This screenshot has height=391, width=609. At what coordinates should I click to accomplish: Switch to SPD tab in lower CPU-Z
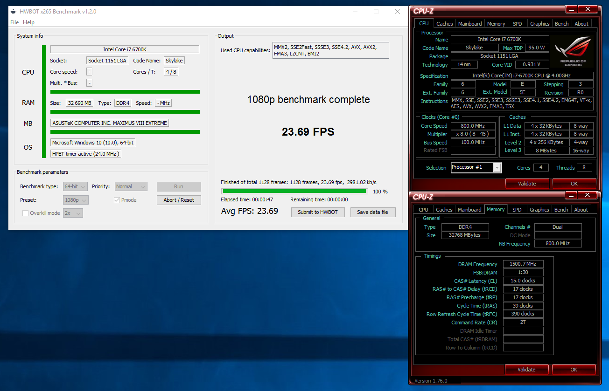[517, 210]
